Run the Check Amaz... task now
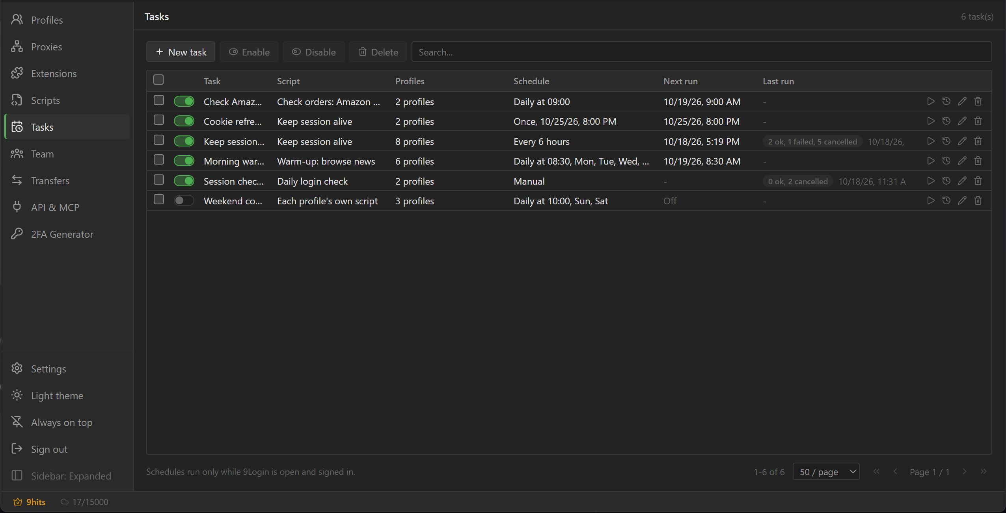 point(931,102)
